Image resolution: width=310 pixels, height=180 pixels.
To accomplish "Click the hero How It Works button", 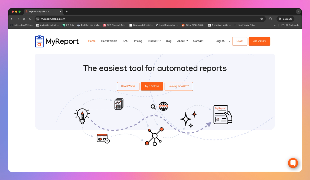I will 128,86.
